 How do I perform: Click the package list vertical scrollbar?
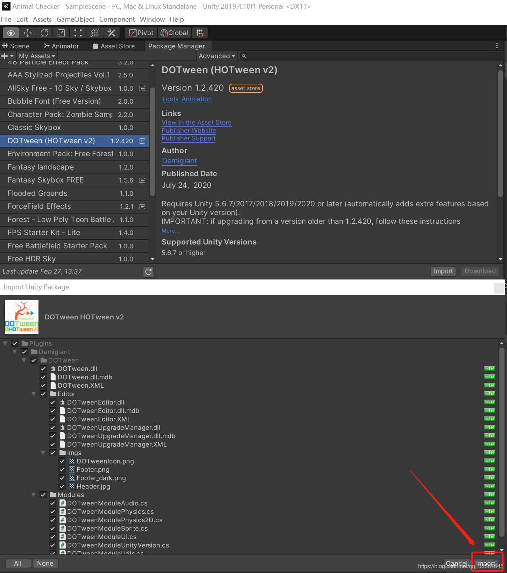[x=152, y=142]
